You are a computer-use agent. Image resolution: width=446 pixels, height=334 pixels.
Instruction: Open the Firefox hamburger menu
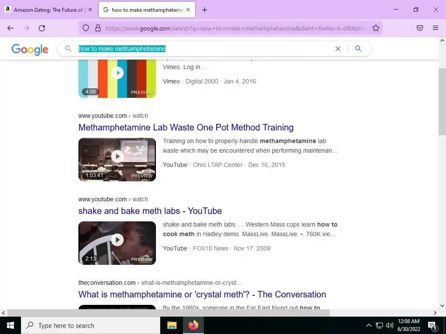tap(436, 28)
